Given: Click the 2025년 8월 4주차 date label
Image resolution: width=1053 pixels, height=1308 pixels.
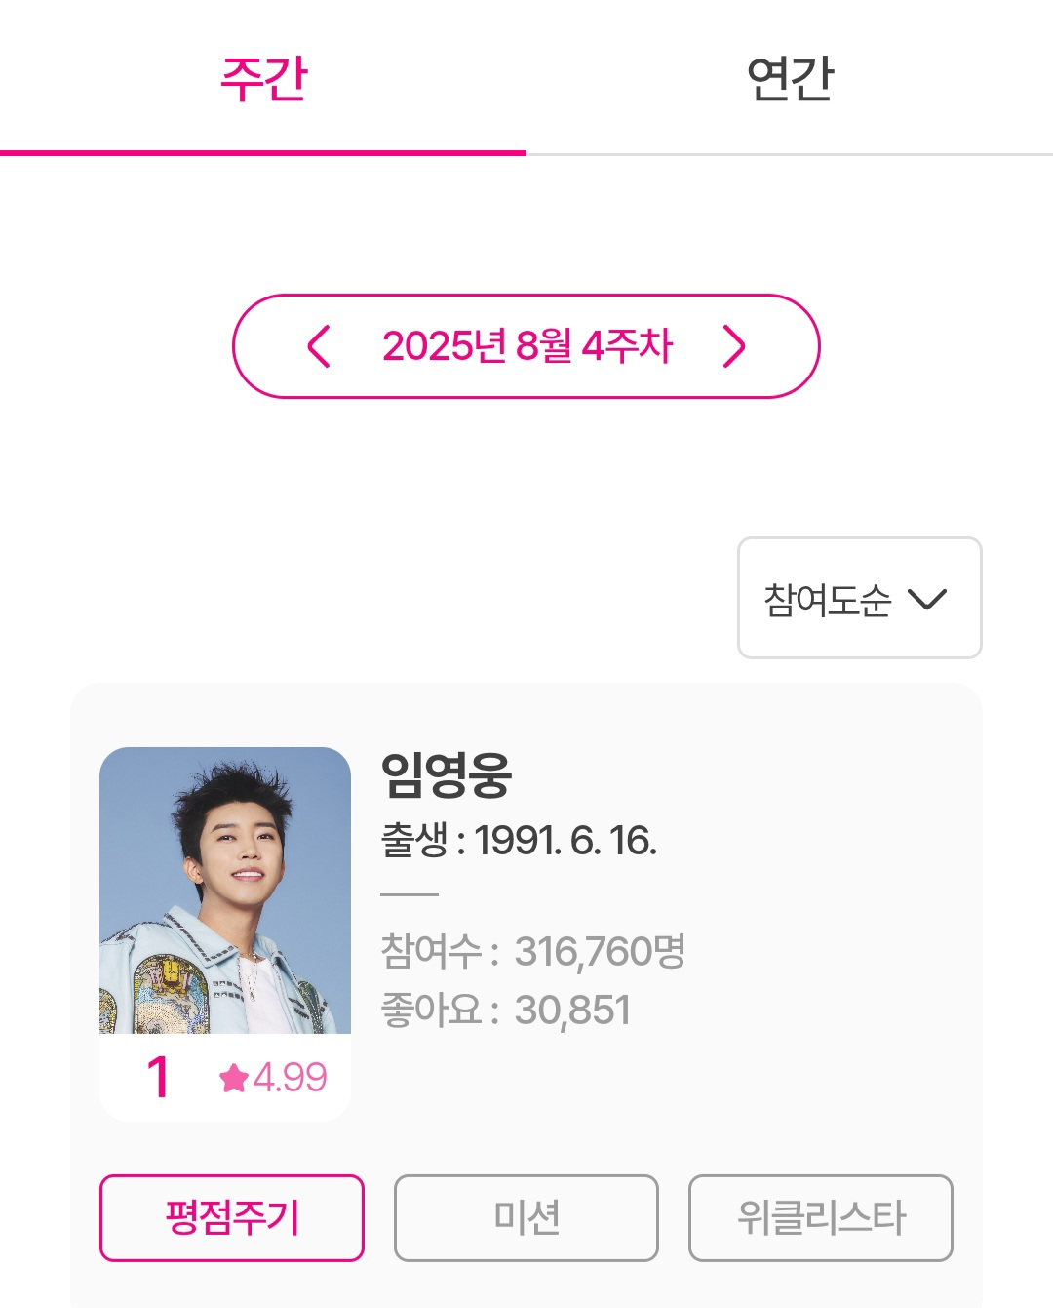Looking at the screenshot, I should (x=526, y=346).
